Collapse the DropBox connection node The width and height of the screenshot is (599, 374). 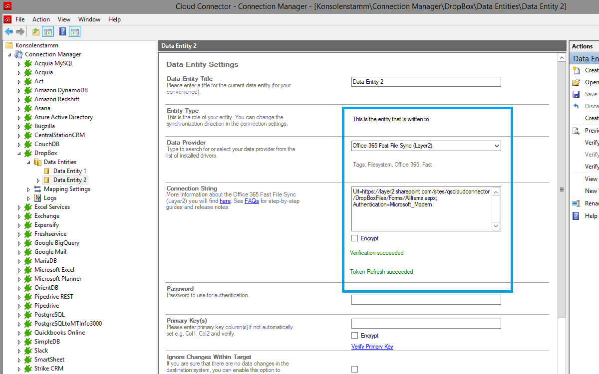tap(19, 153)
